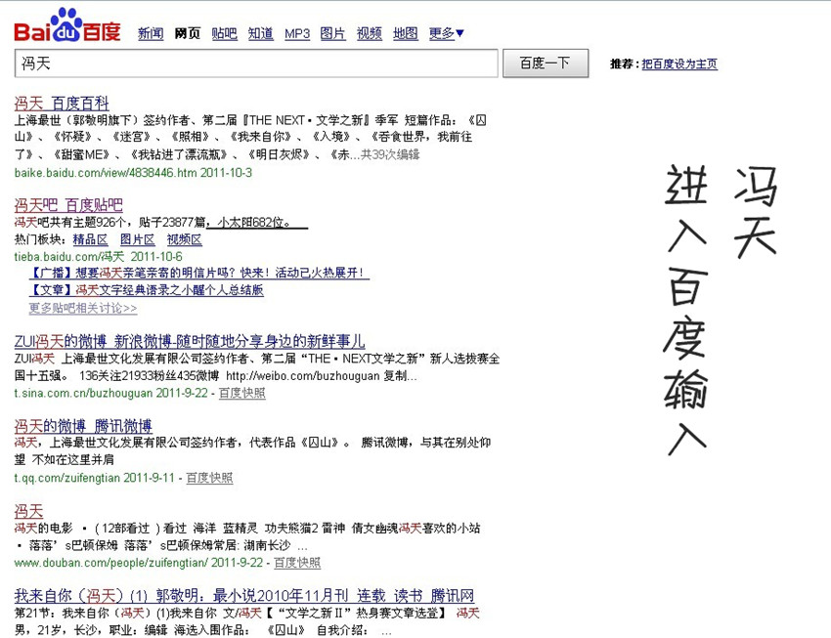Open the douban 冯天 result title
The width and height of the screenshot is (831, 638).
click(28, 511)
